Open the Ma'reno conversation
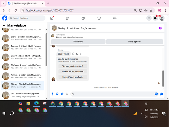 [x=23, y=66]
